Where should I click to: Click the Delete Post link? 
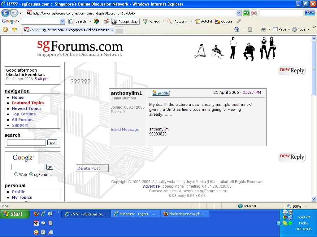89,168
